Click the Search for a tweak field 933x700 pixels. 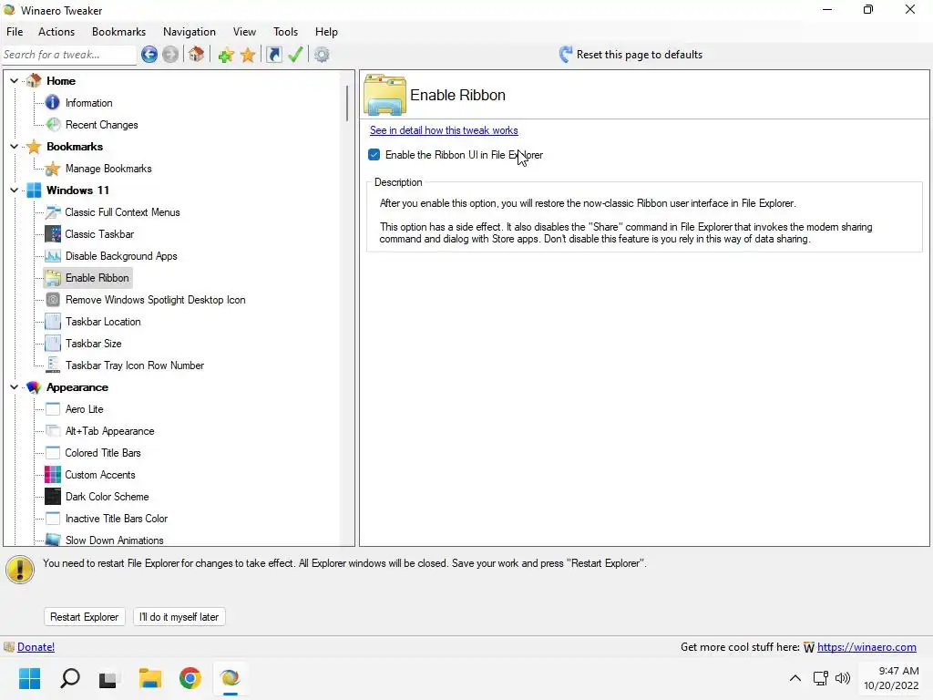click(x=69, y=55)
